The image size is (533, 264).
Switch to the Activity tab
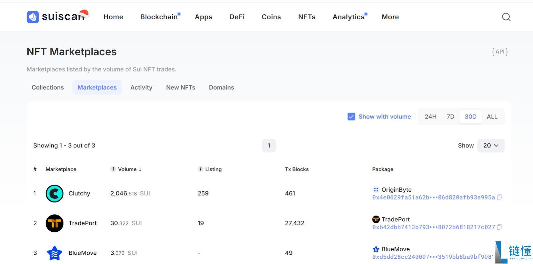pyautogui.click(x=141, y=87)
